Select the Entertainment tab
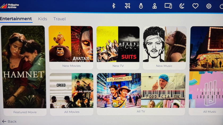The width and height of the screenshot is (223, 125). (16, 19)
